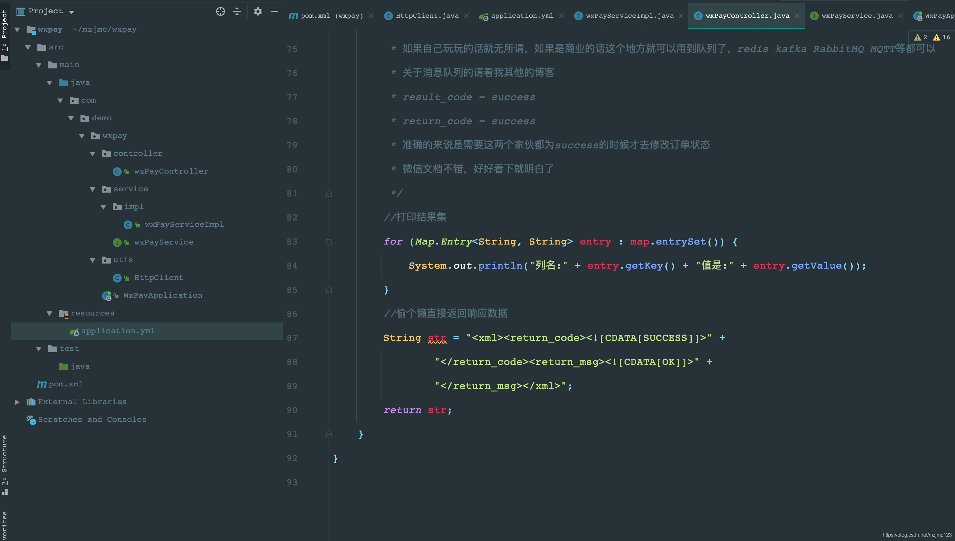The image size is (955, 541).
Task: Open the Project view mode dropdown
Action: 72,12
